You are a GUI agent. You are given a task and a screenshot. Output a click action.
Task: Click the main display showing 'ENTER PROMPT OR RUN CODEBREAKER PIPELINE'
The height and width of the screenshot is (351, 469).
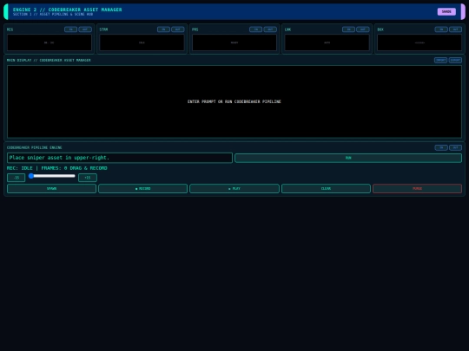pyautogui.click(x=234, y=101)
